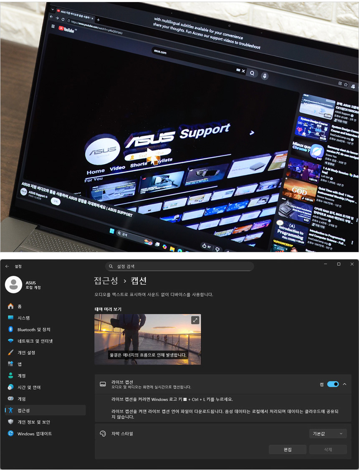Turn off the 라이브 캡션 toggle
The height and width of the screenshot is (471, 359).
(x=333, y=384)
